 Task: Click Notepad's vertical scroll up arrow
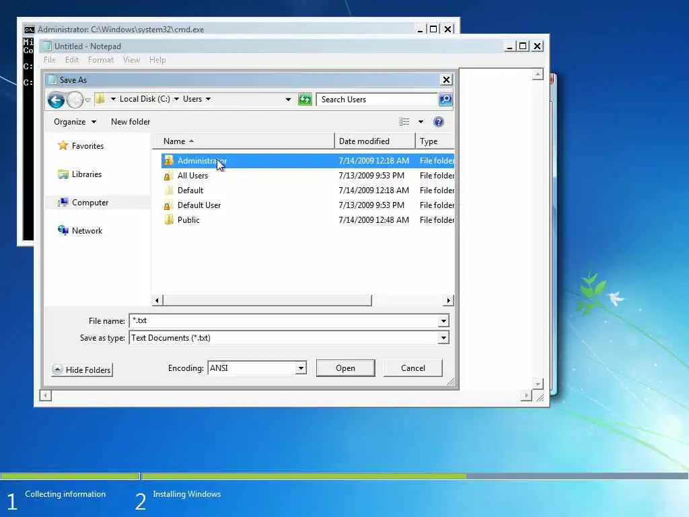pos(538,74)
